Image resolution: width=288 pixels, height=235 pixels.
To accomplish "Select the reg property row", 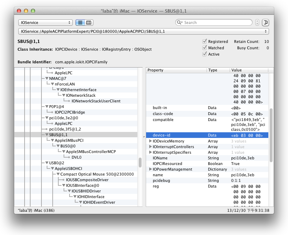I will pyautogui.click(x=207, y=195).
